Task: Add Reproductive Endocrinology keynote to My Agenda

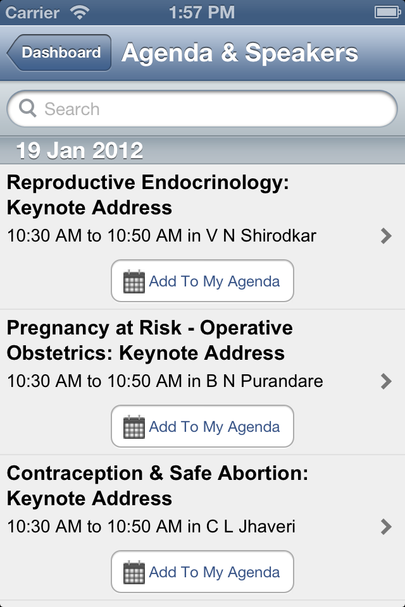Action: pyautogui.click(x=202, y=281)
